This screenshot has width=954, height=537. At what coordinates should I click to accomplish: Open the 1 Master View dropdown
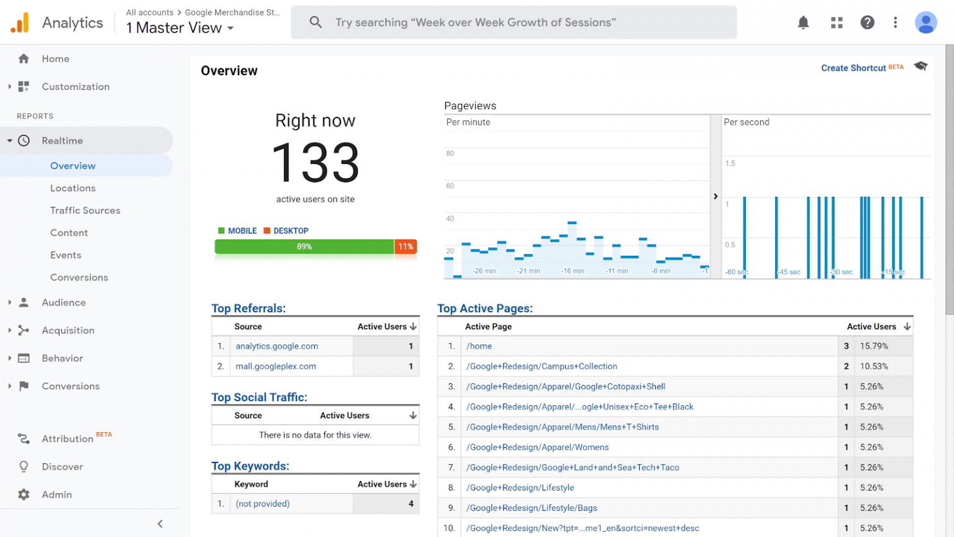[x=179, y=28]
